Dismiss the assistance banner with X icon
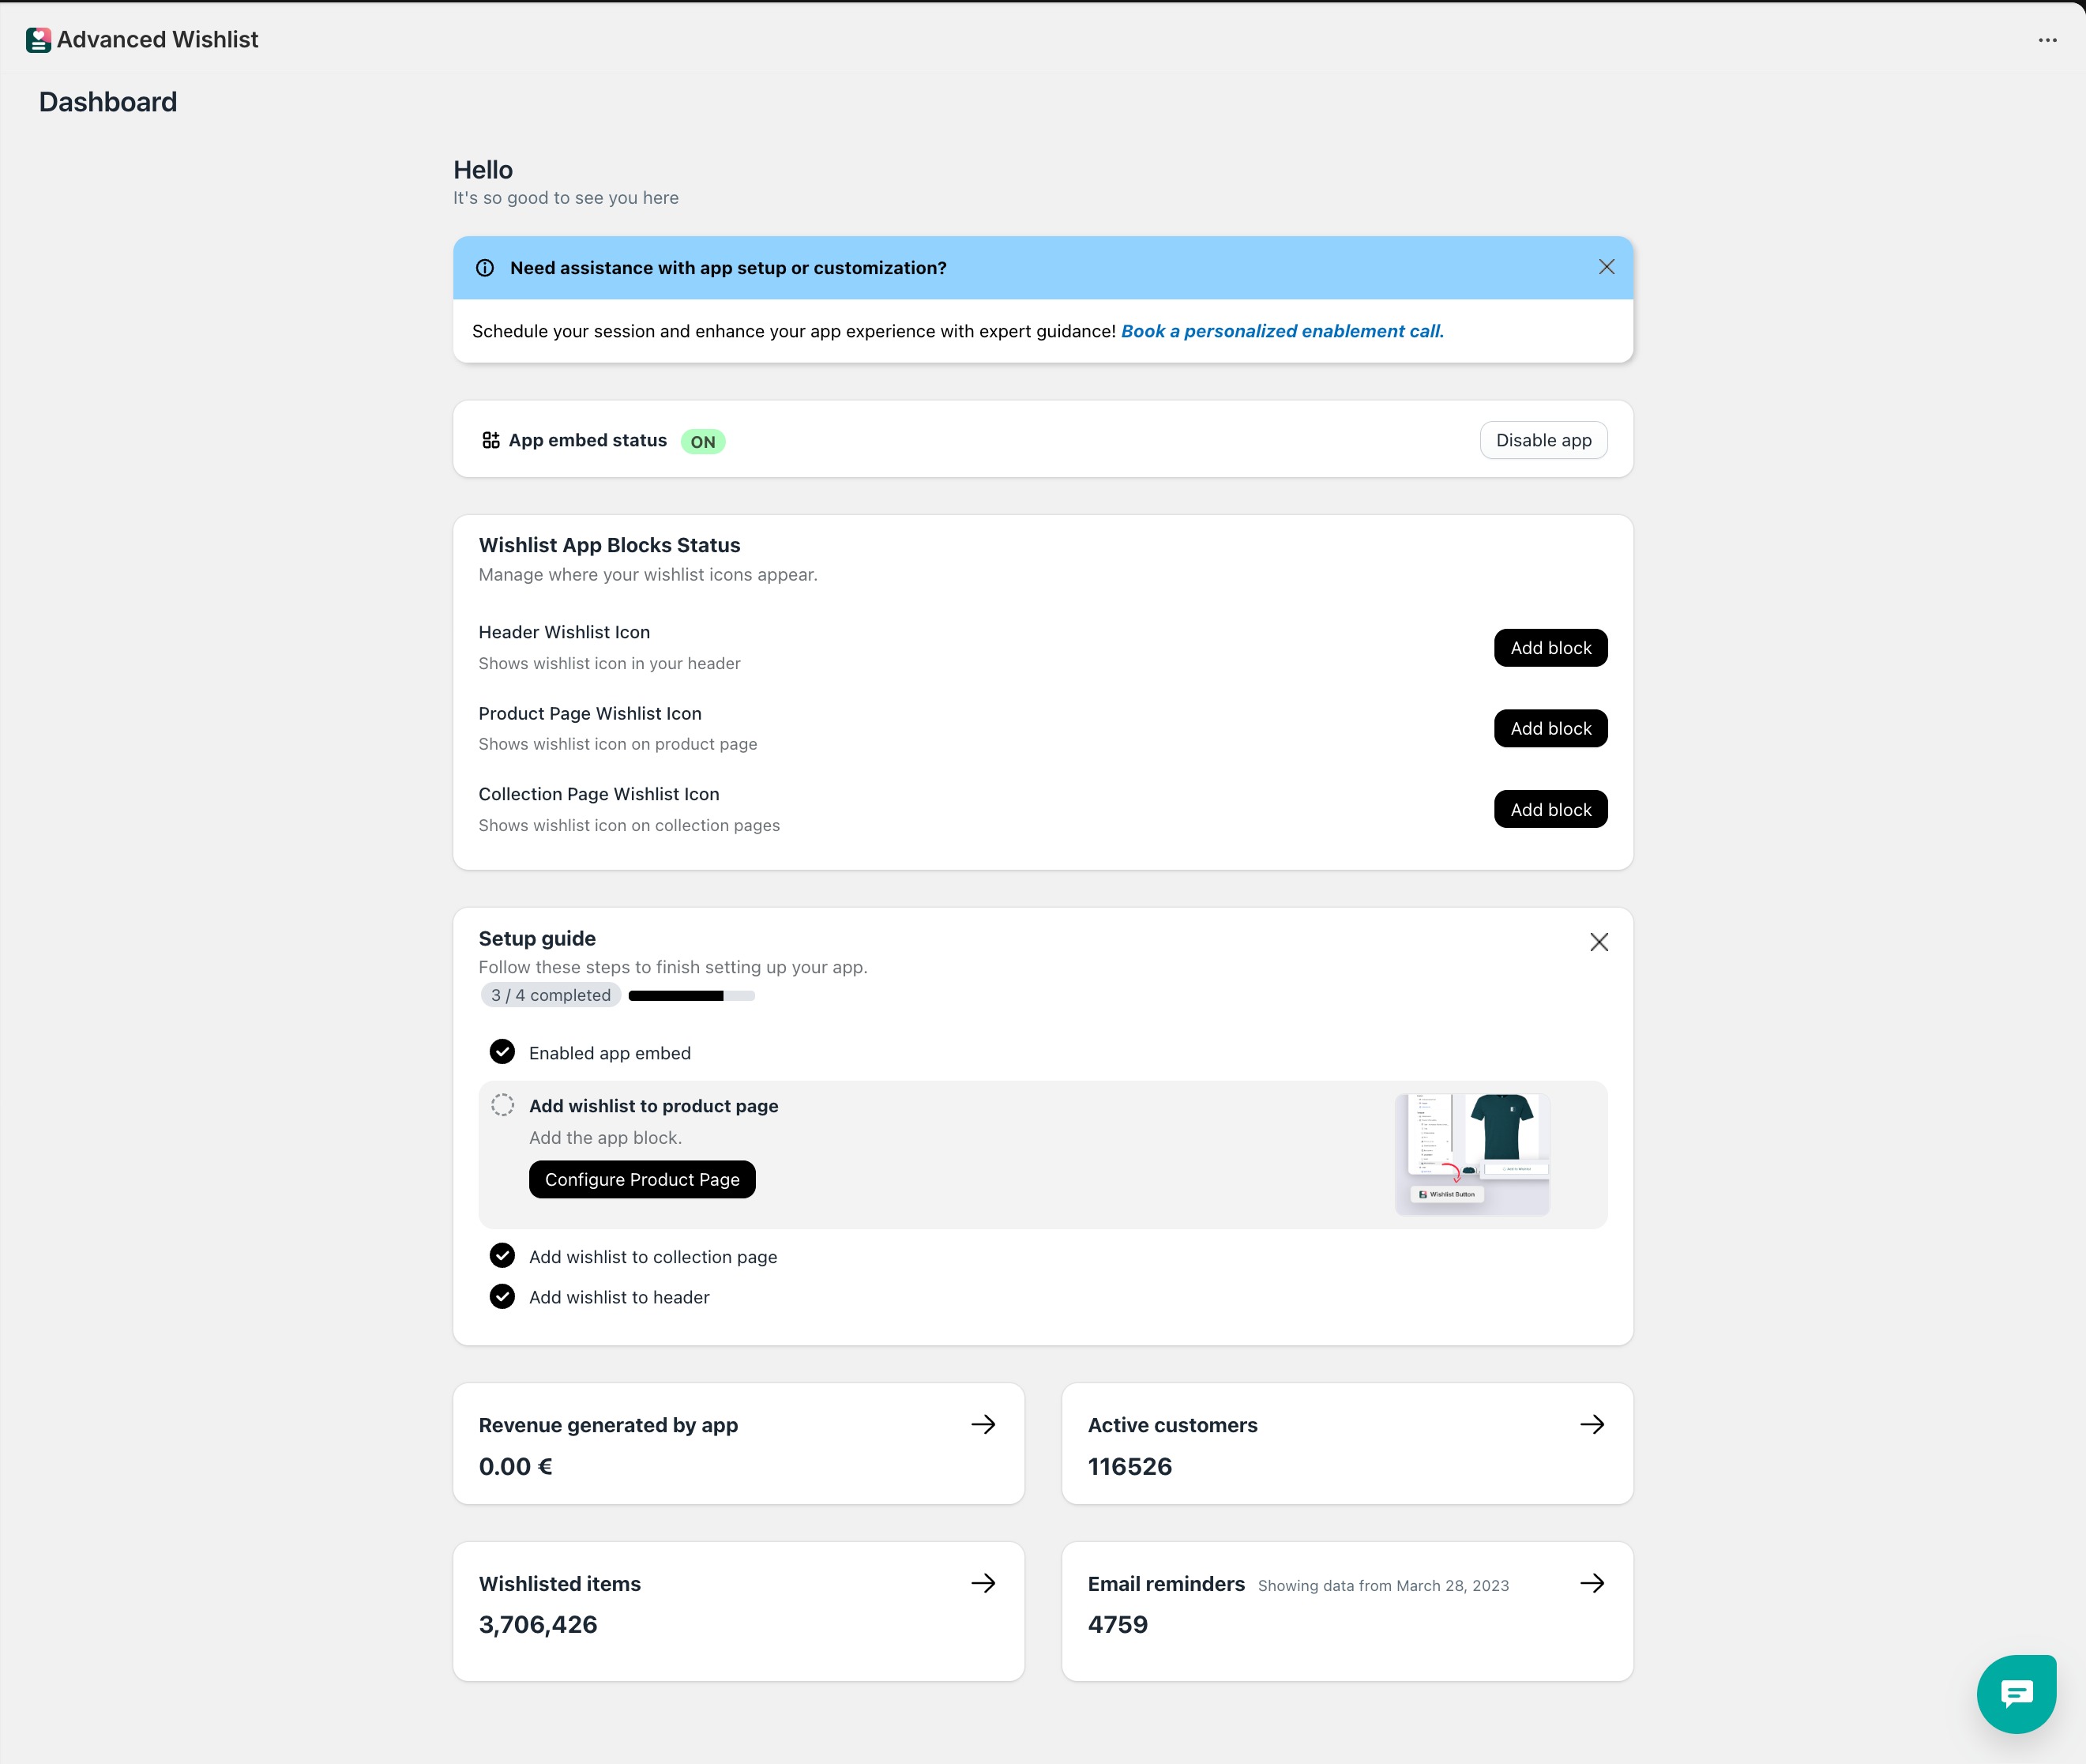 point(1606,267)
